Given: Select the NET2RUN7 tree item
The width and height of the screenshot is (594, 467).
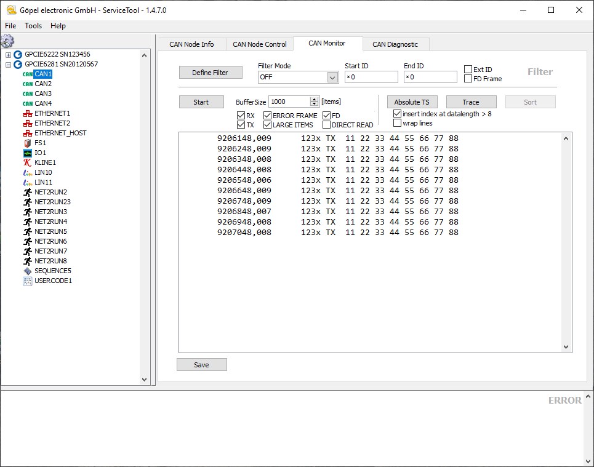Looking at the screenshot, I should pyautogui.click(x=50, y=251).
